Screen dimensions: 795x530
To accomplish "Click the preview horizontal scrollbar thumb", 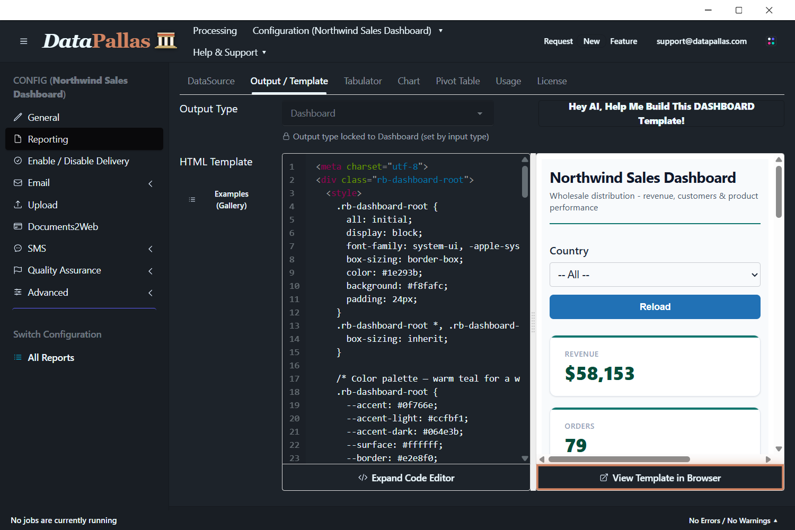I will (619, 460).
